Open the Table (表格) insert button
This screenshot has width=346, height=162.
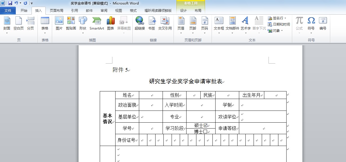45,25
